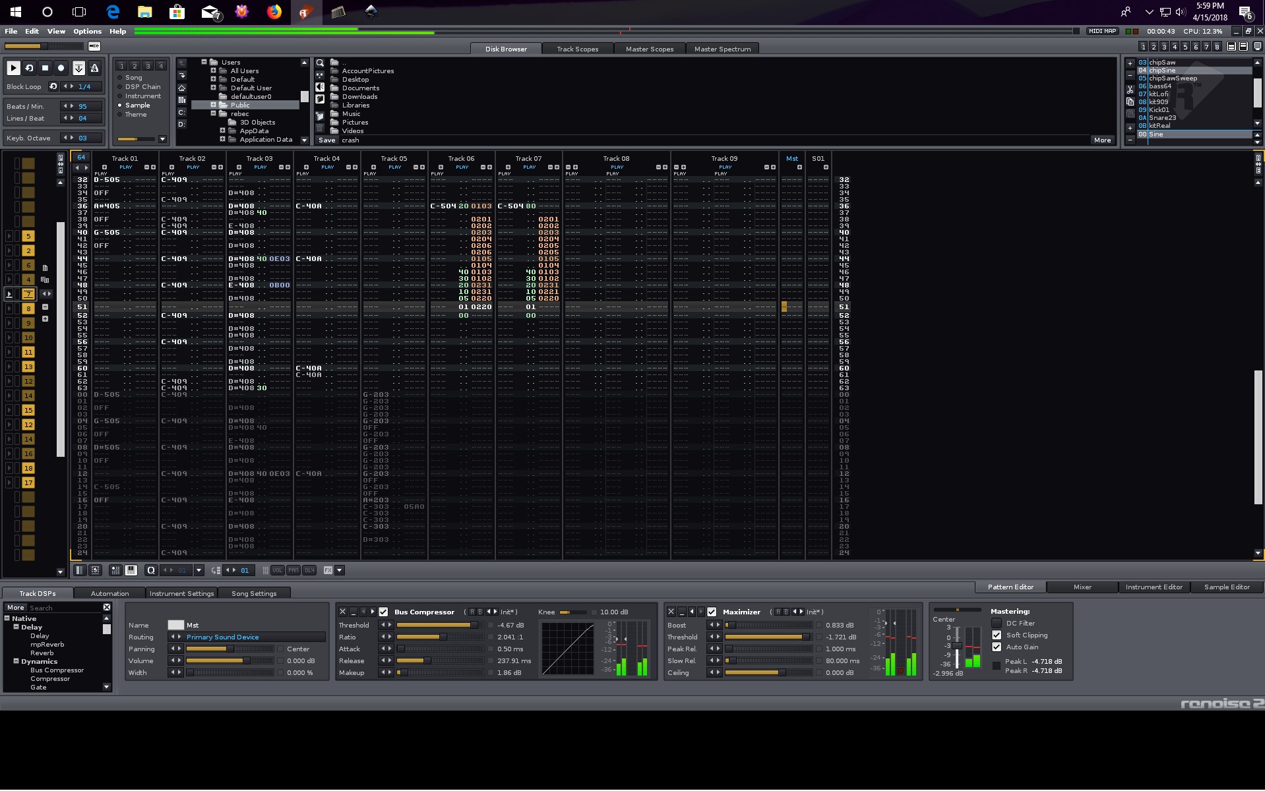The height and width of the screenshot is (791, 1265).
Task: Select chipSawSweep in the instrument list
Action: (1172, 78)
